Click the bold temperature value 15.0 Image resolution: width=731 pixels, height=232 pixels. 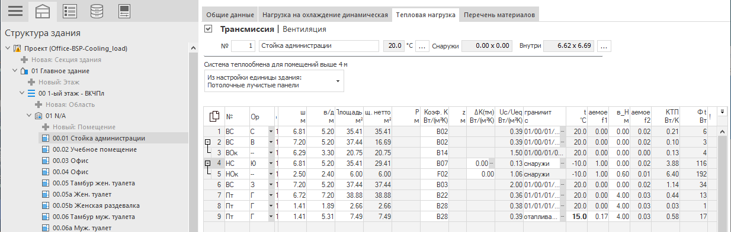tap(576, 216)
